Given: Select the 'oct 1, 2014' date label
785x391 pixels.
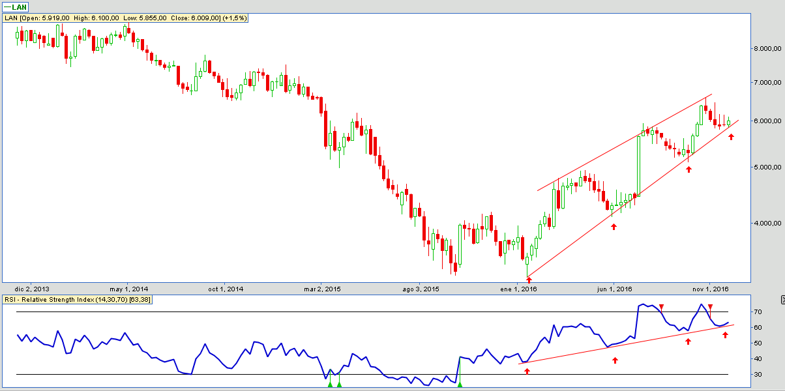Looking at the screenshot, I should coord(227,289).
